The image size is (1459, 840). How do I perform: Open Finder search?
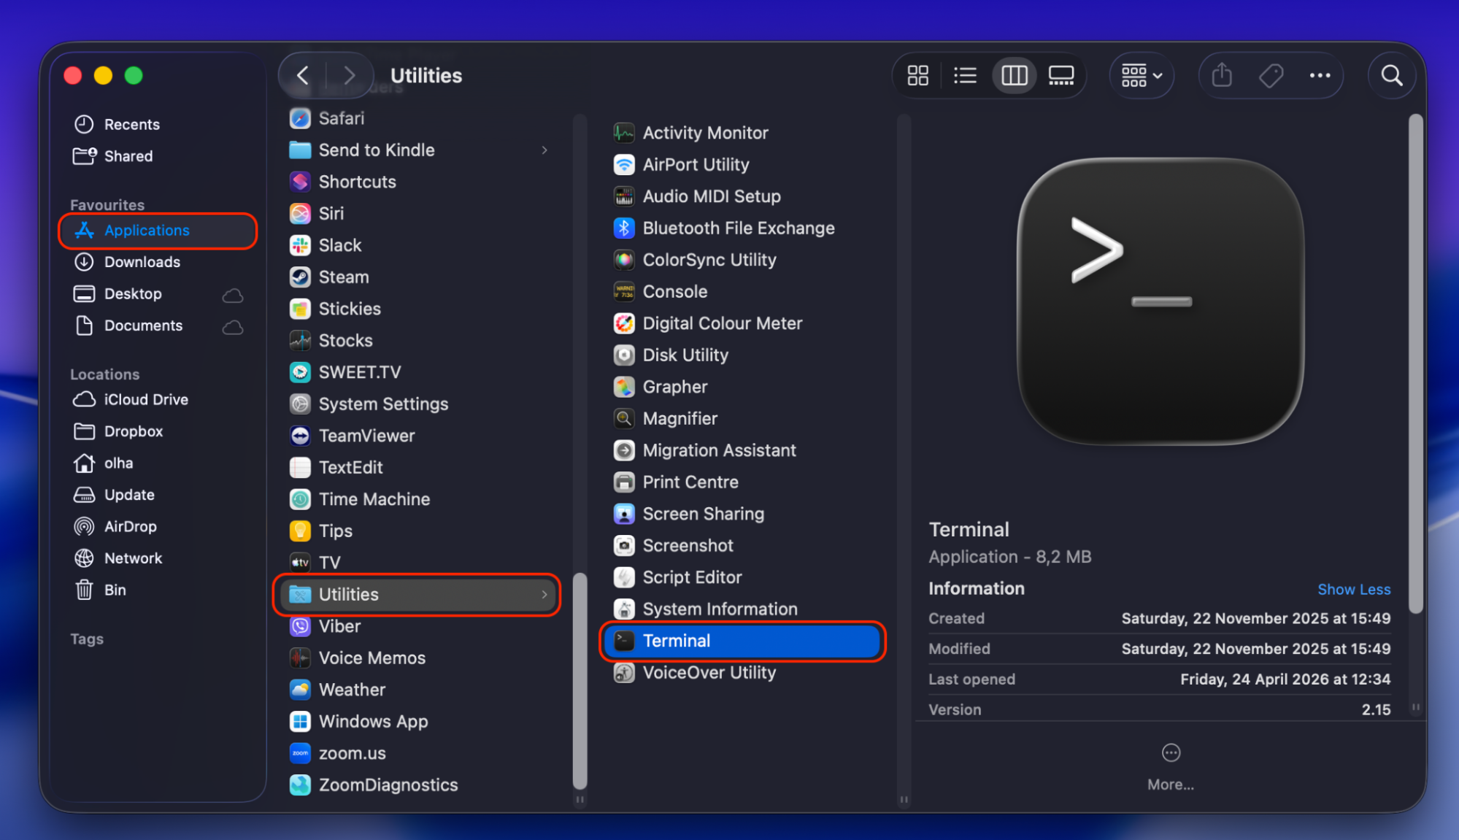pyautogui.click(x=1392, y=75)
